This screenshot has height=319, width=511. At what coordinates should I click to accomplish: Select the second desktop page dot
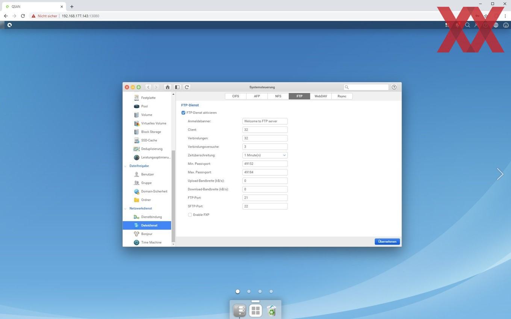click(x=249, y=291)
